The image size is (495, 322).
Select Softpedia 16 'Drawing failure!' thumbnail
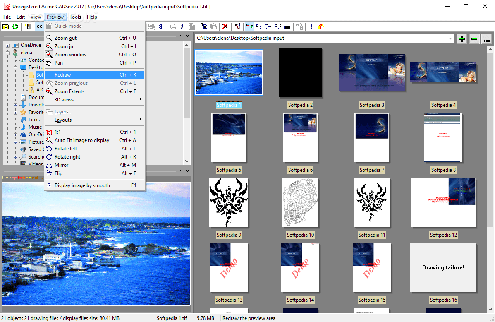coord(443,267)
